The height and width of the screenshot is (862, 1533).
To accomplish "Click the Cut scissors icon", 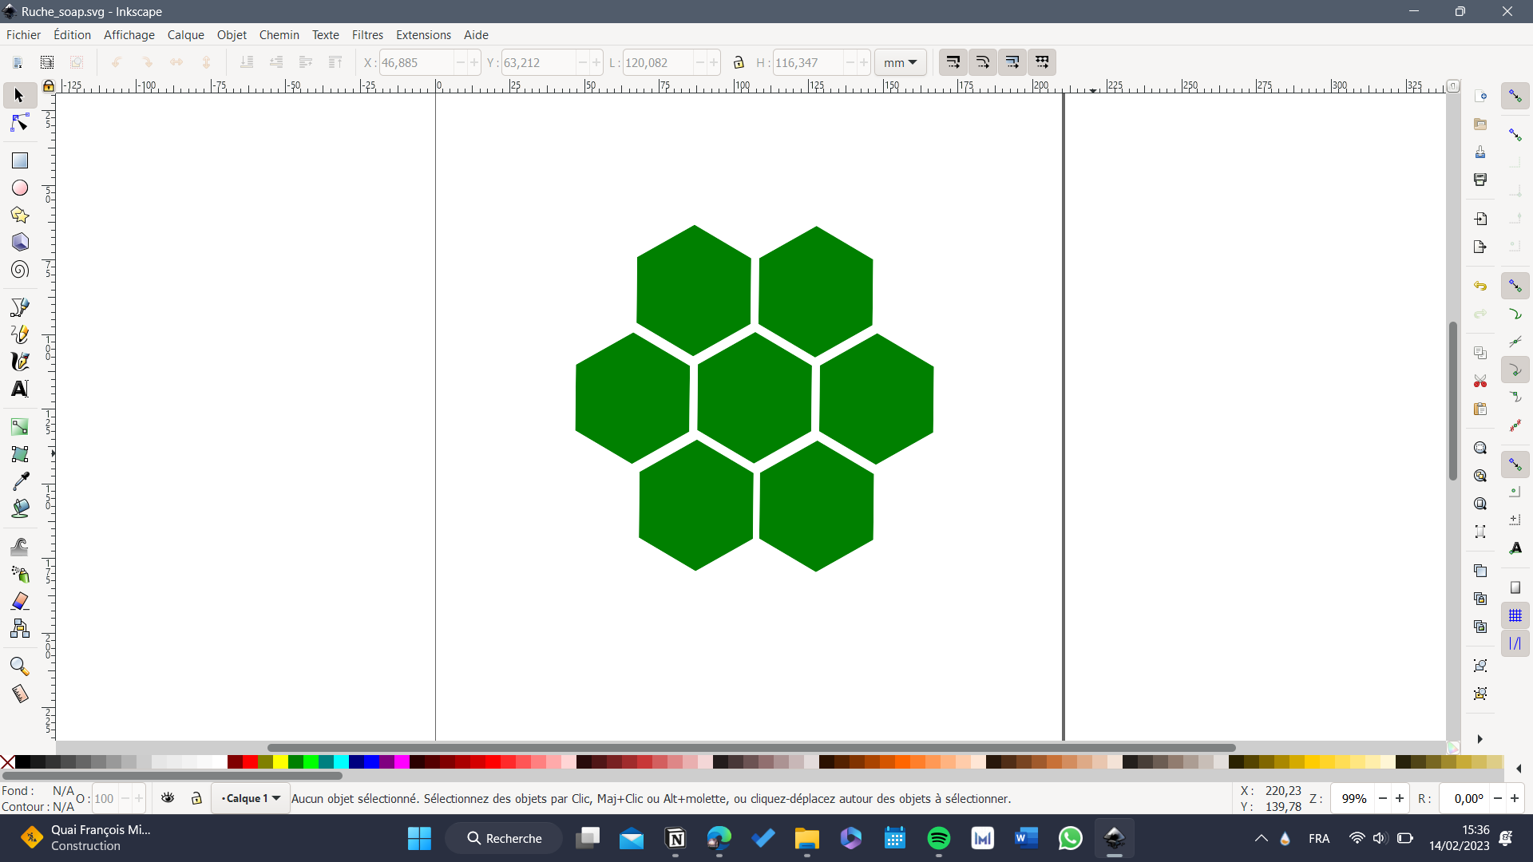I will 1480,381.
